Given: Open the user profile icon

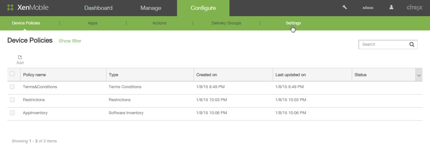Looking at the screenshot, I should (392, 7).
